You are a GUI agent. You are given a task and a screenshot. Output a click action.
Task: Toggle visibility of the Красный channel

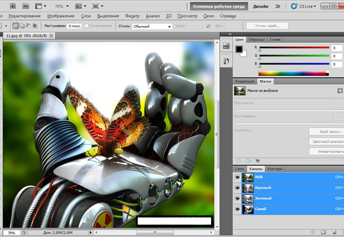pyautogui.click(x=237, y=188)
